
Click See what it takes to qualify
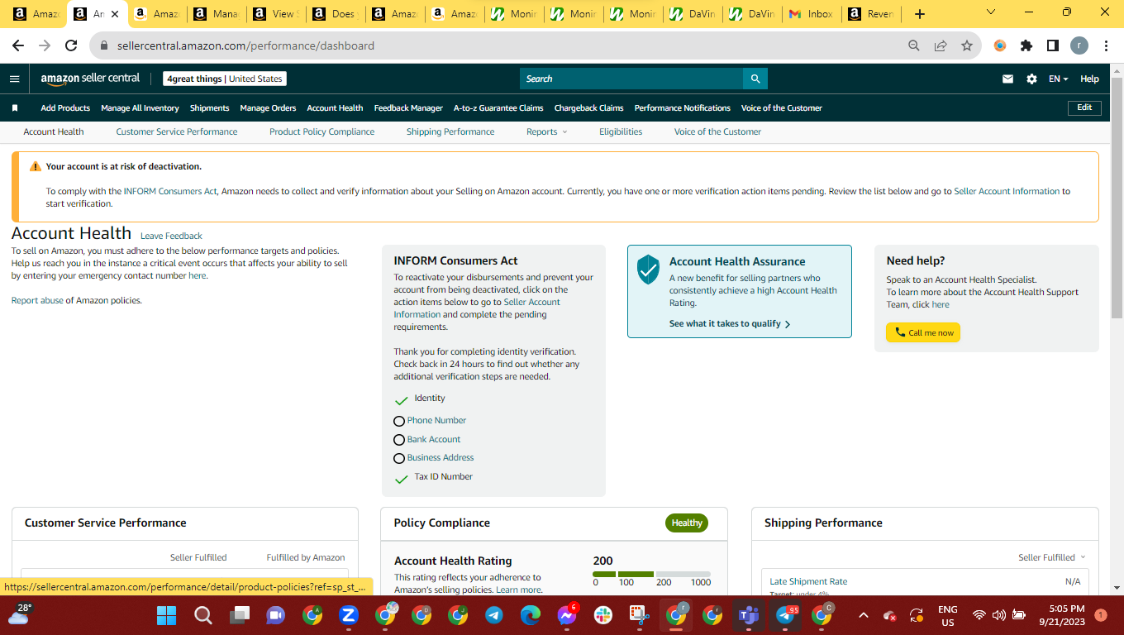point(730,324)
